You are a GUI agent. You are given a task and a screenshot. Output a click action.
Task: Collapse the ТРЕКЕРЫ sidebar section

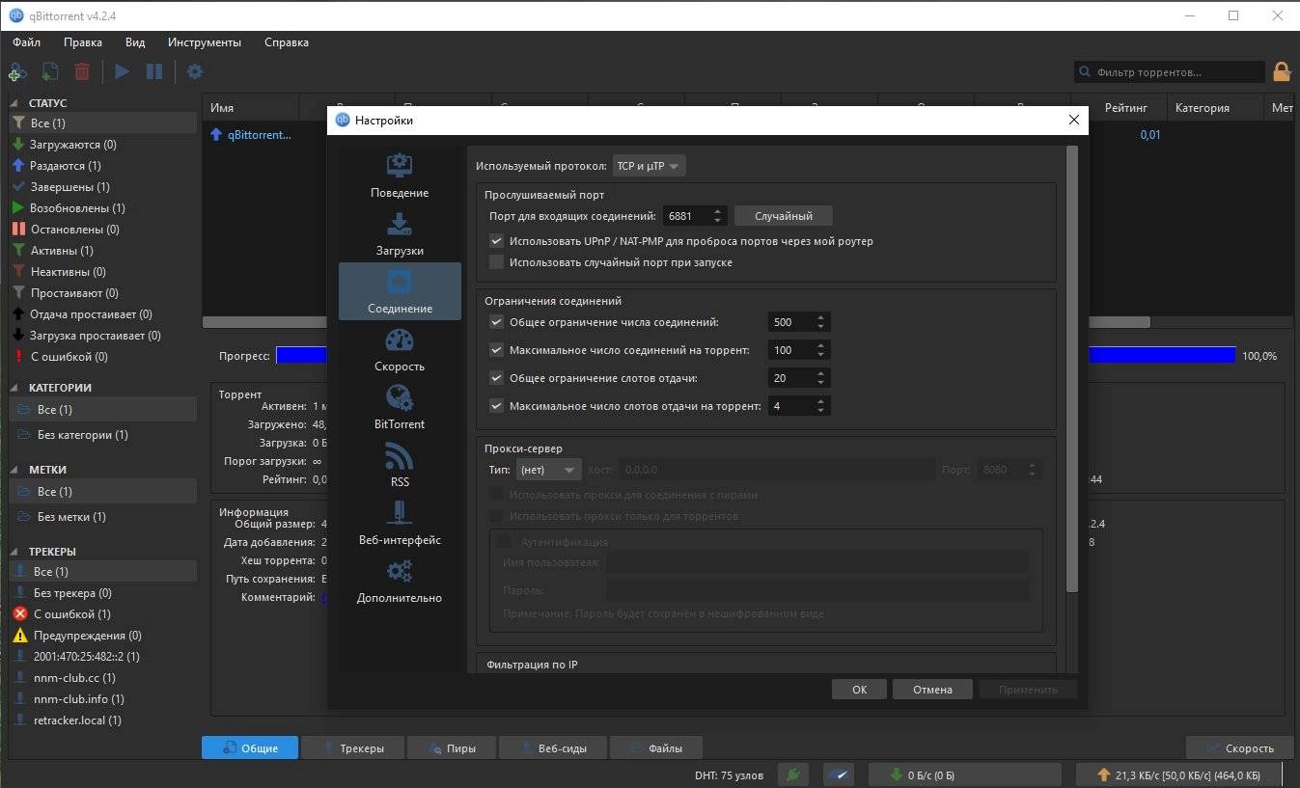[x=15, y=552]
